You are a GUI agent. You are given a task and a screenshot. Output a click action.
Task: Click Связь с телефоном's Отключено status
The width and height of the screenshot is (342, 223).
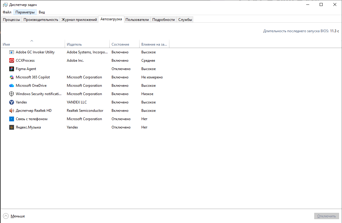pos(121,119)
